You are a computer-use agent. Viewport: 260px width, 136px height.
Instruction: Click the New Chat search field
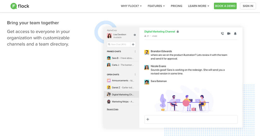(x=119, y=44)
